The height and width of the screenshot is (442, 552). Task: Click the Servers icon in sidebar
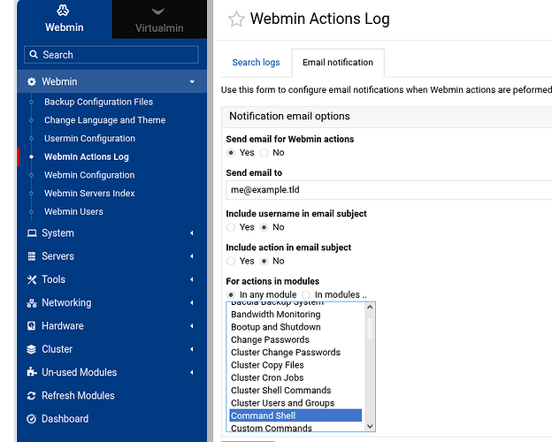(32, 256)
